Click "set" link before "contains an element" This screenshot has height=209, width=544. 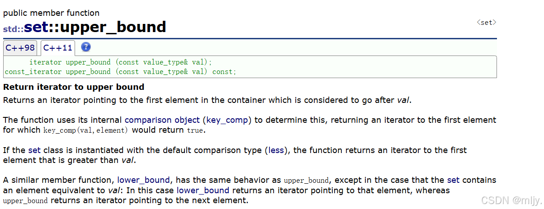(x=453, y=180)
